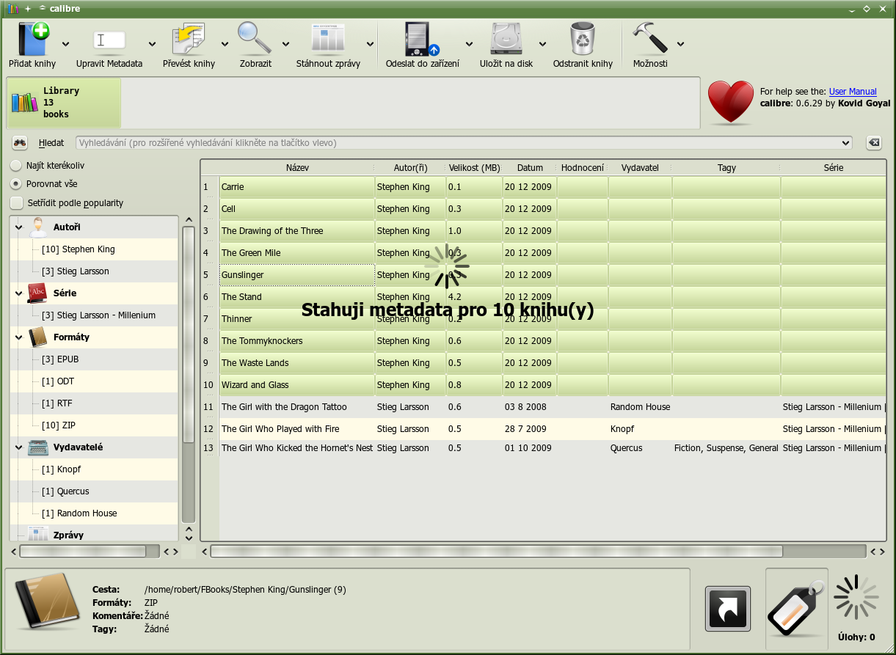Select Porovnat vše radio button

pos(15,184)
